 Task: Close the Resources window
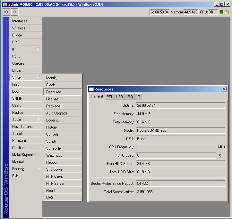pos(224,89)
